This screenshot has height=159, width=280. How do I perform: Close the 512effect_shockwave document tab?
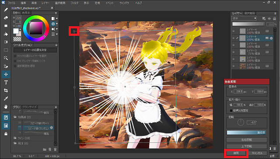(52, 8)
